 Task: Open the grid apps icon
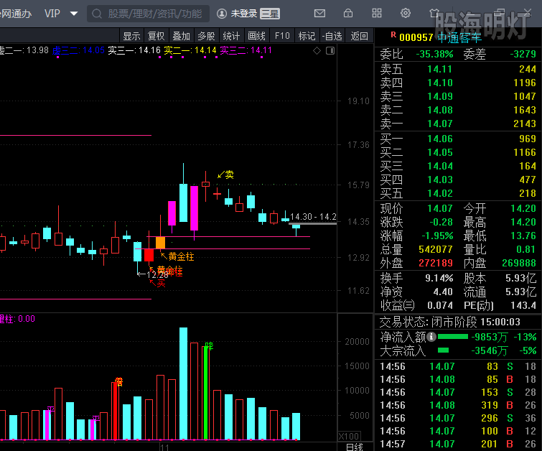click(x=377, y=14)
